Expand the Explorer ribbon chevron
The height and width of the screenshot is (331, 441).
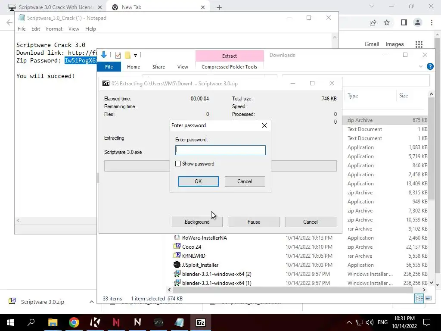[420, 66]
